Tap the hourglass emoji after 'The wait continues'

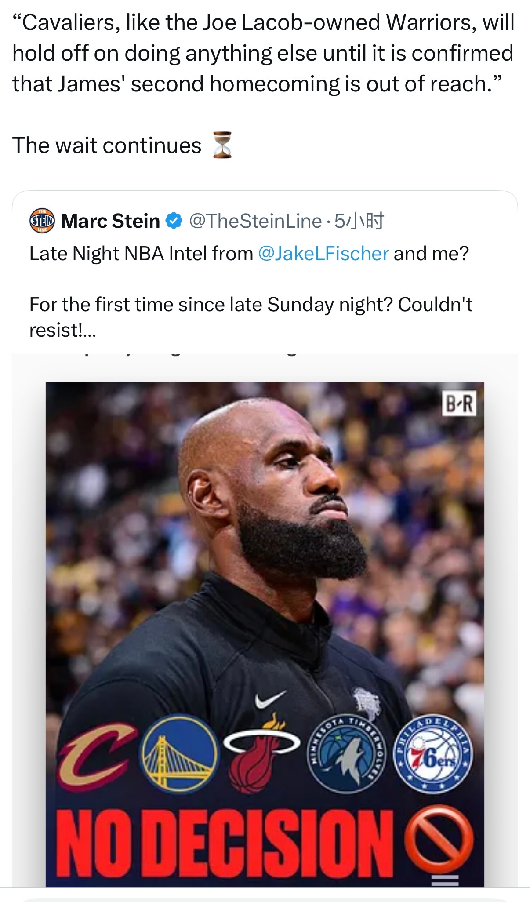[222, 145]
